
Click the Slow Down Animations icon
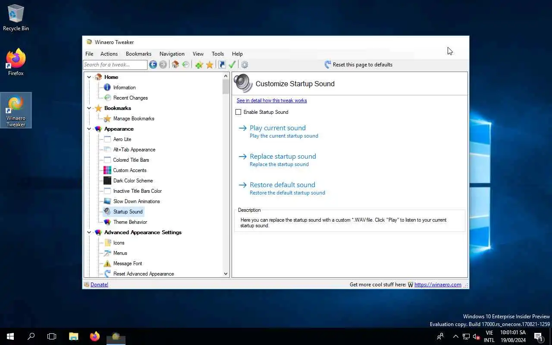pyautogui.click(x=107, y=201)
